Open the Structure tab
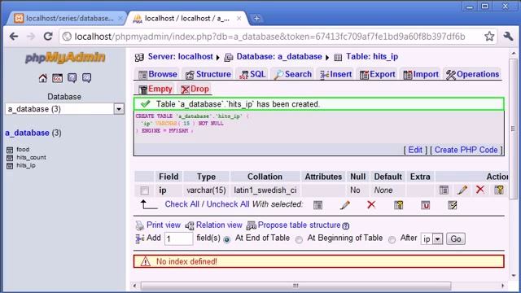 click(x=208, y=74)
